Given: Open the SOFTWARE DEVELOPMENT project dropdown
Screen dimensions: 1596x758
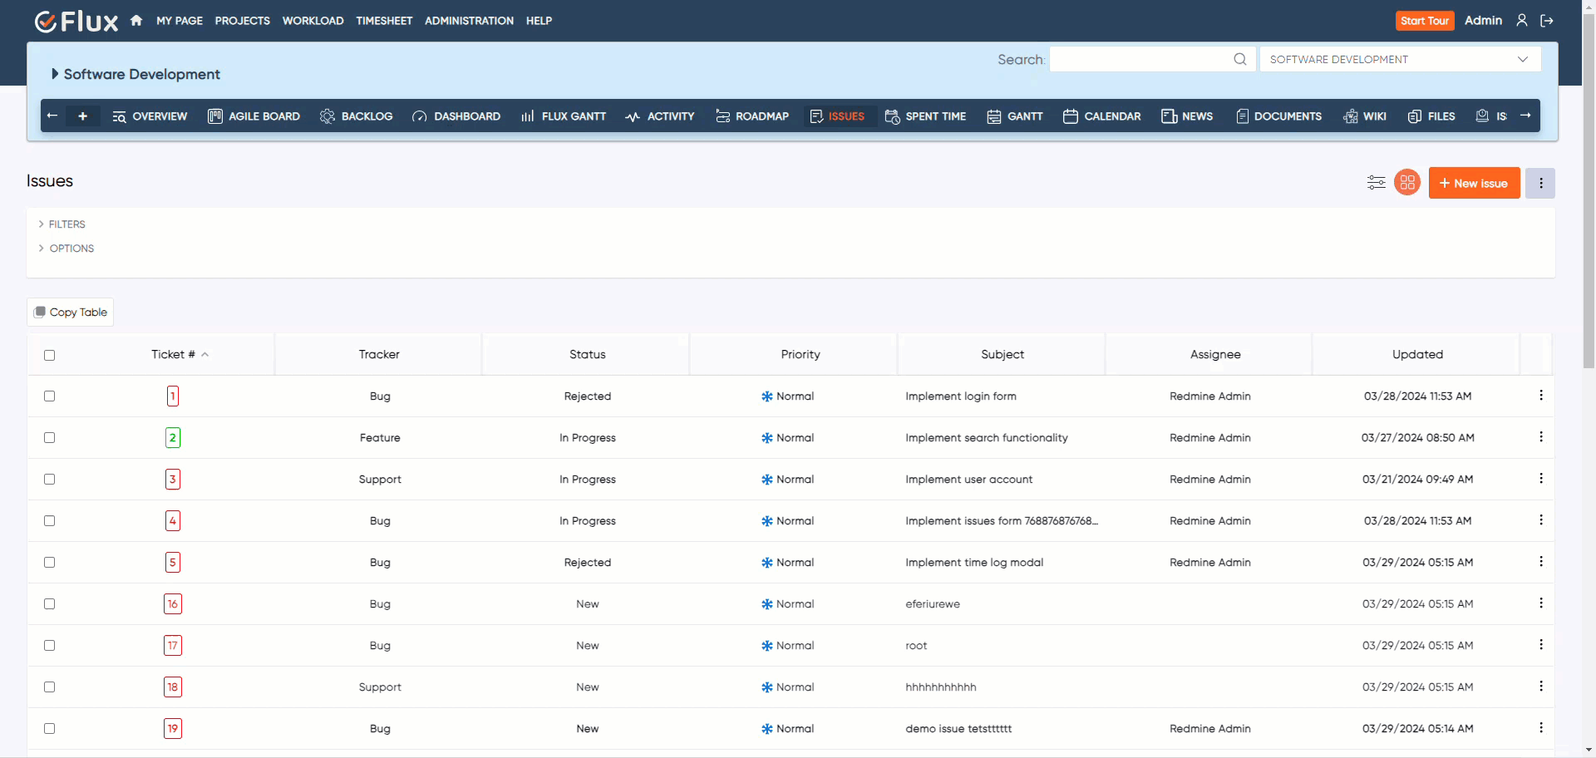Looking at the screenshot, I should [1400, 59].
